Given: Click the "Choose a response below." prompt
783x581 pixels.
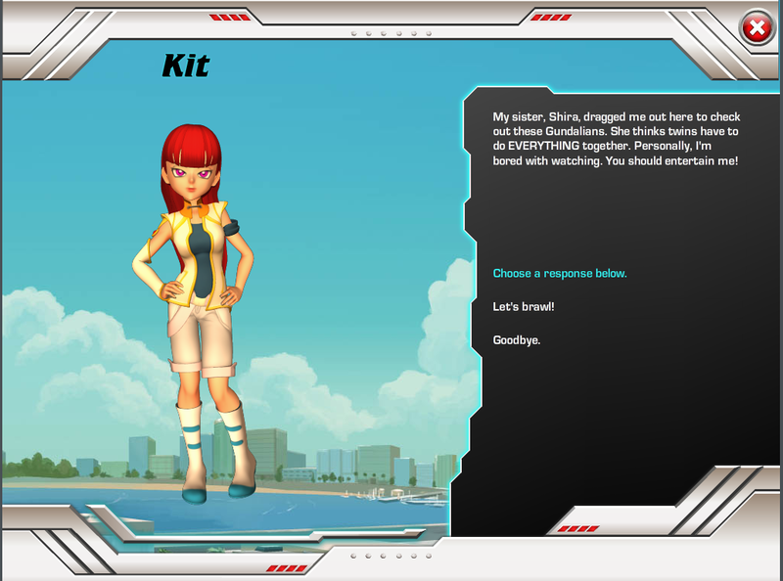Looking at the screenshot, I should click(559, 273).
